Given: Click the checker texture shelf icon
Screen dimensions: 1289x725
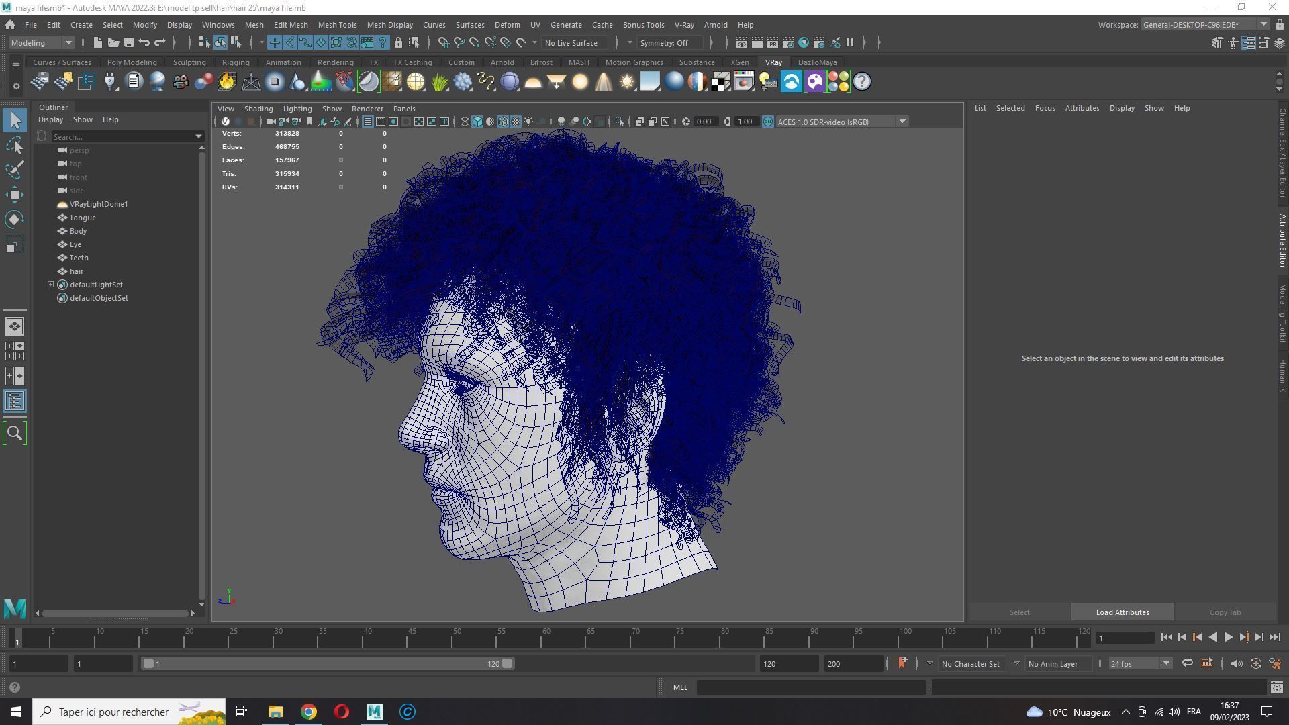Looking at the screenshot, I should [x=721, y=82].
